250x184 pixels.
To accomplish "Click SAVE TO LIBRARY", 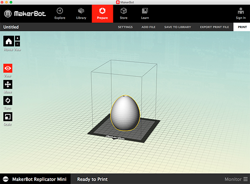I will pyautogui.click(x=177, y=27).
